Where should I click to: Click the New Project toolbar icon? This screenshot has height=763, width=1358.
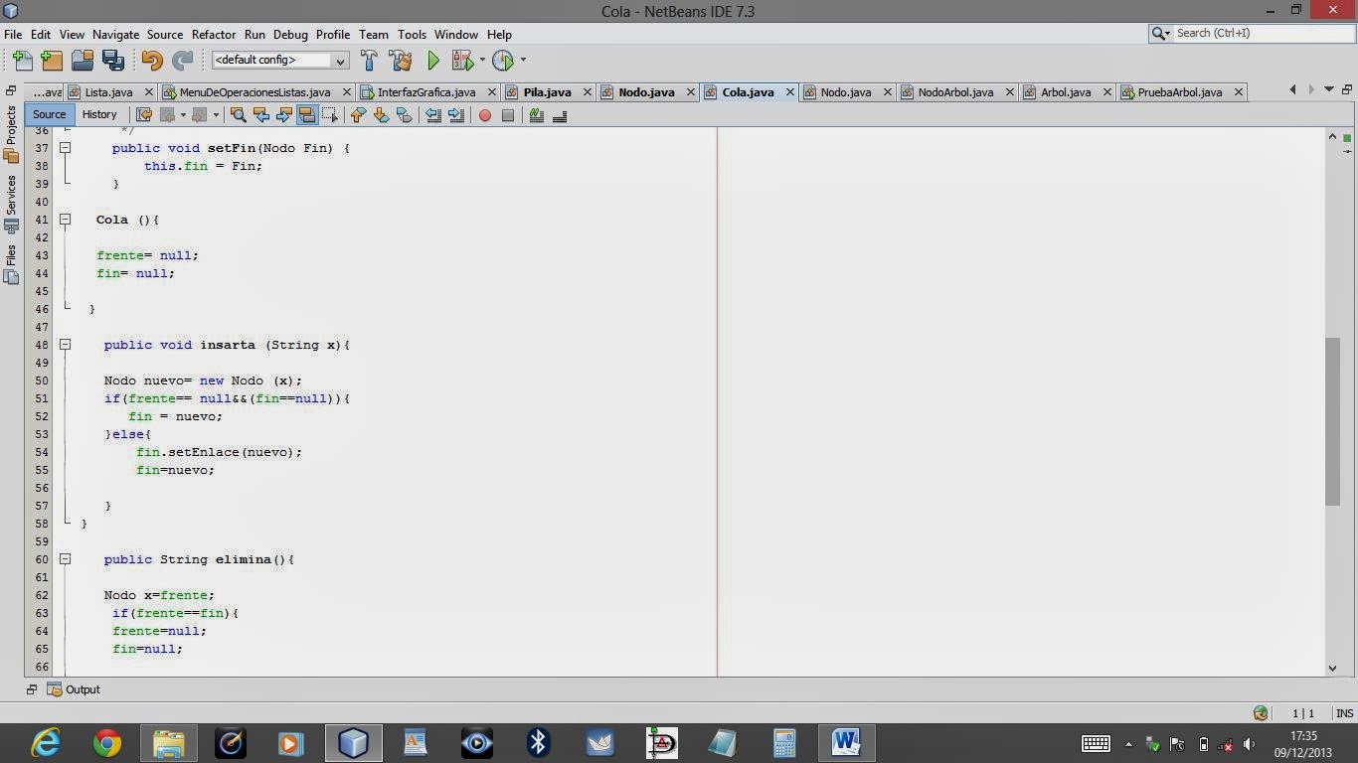pyautogui.click(x=53, y=61)
